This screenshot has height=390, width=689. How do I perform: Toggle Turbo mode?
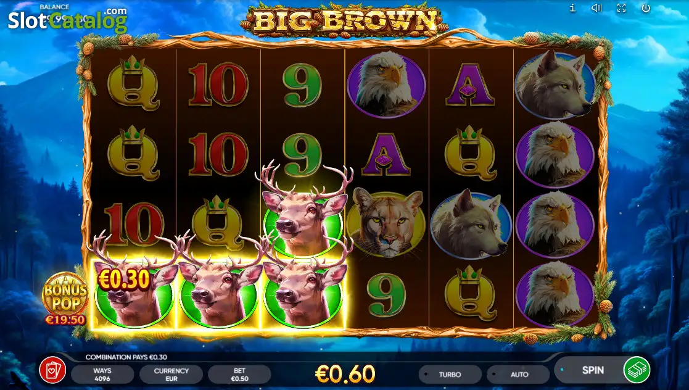[x=450, y=375]
